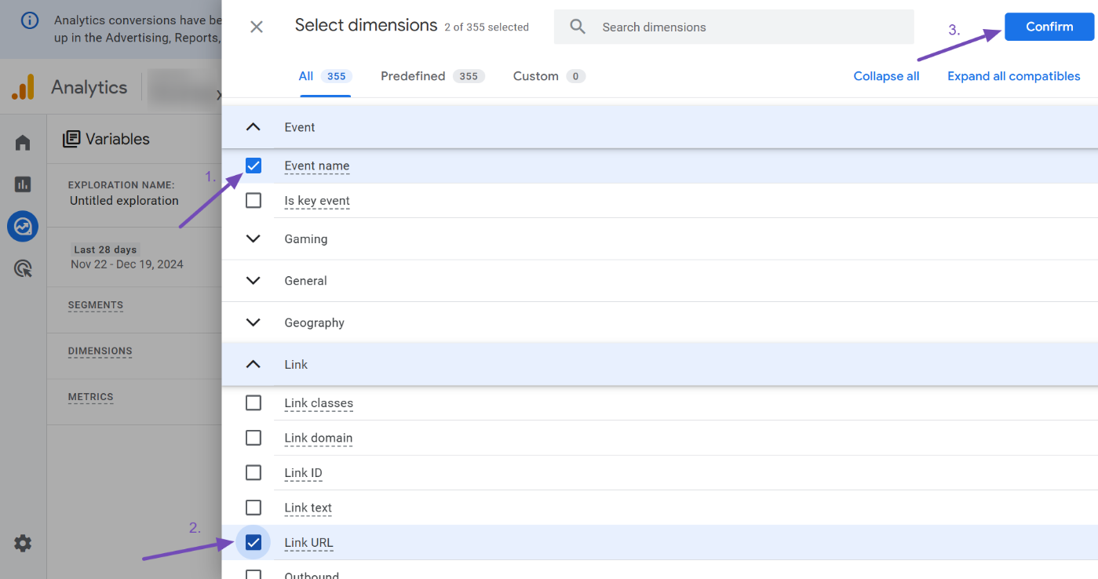Close the Select dimensions dialog
This screenshot has width=1098, height=579.
click(256, 27)
